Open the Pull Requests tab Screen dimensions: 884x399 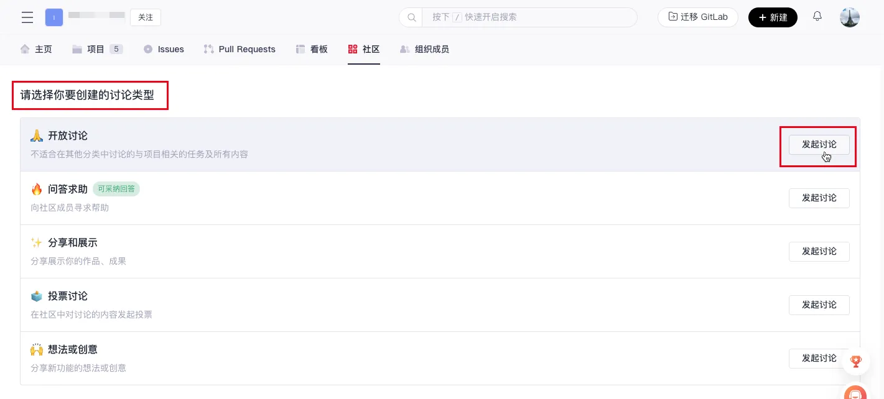[240, 49]
